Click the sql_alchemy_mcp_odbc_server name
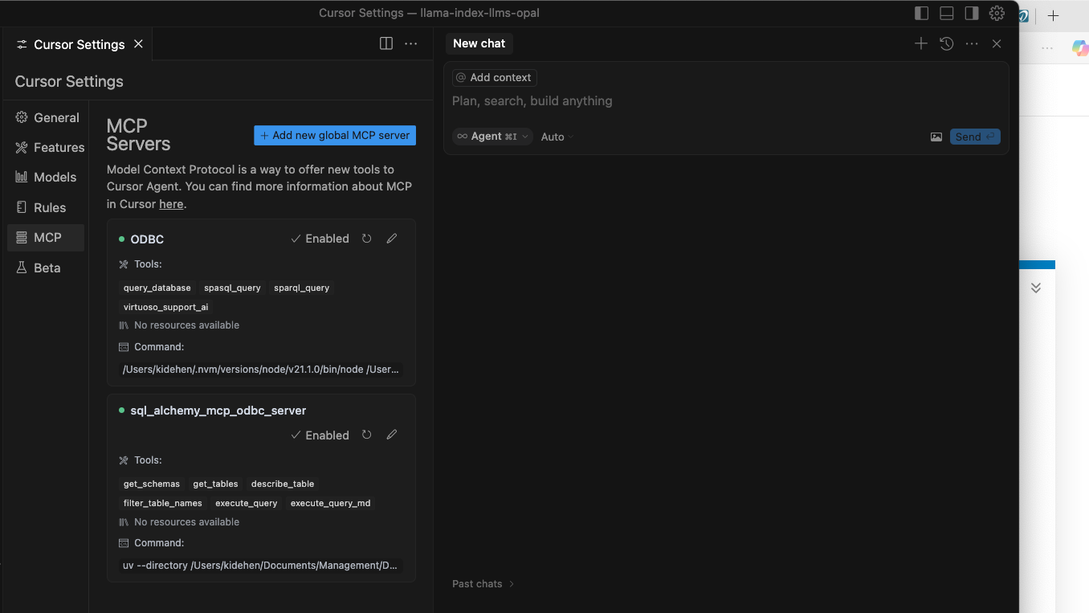1089x613 pixels. 218,411
